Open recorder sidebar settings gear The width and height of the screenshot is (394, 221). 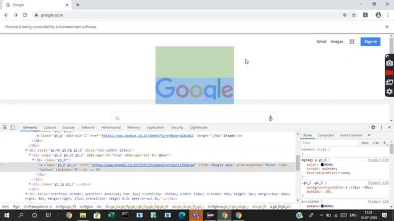pyautogui.click(x=389, y=91)
